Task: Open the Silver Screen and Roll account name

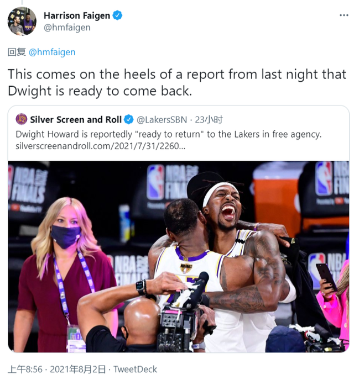Action: pyautogui.click(x=76, y=119)
